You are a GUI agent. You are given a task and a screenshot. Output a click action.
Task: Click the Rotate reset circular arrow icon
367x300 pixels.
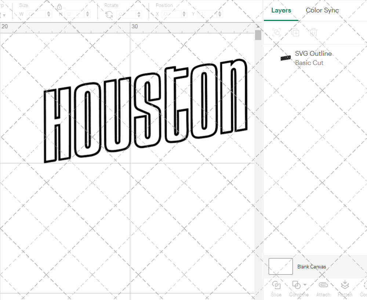point(109,14)
